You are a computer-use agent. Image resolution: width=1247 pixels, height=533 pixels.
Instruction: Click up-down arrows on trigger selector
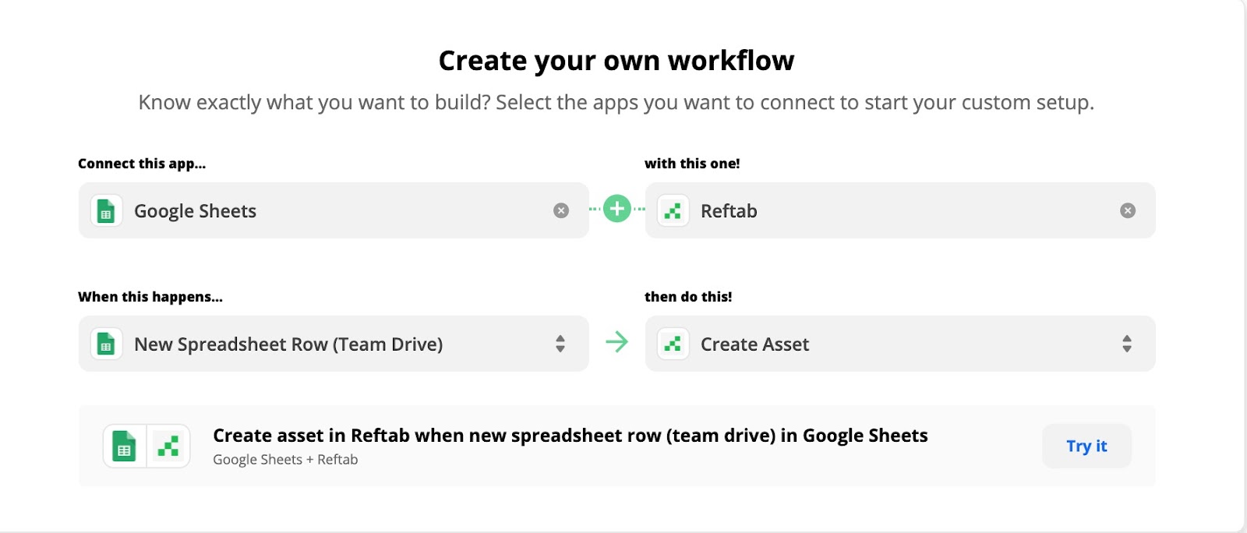click(x=560, y=344)
